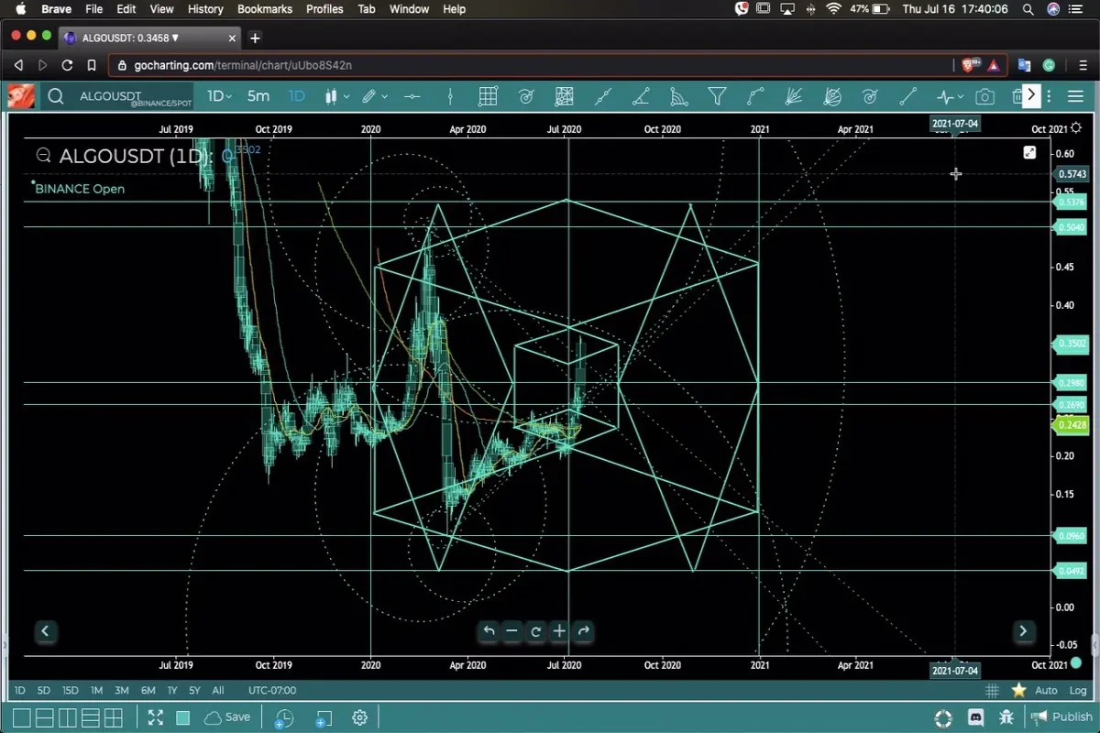Open the three-dot more options menu

click(1049, 96)
